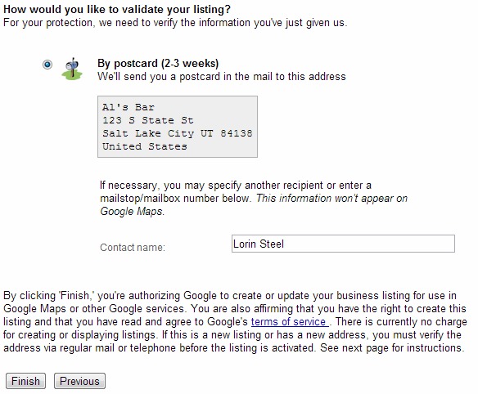The image size is (478, 394).
Task: Click the 'Lorin Steel' text in field
Action: click(259, 244)
